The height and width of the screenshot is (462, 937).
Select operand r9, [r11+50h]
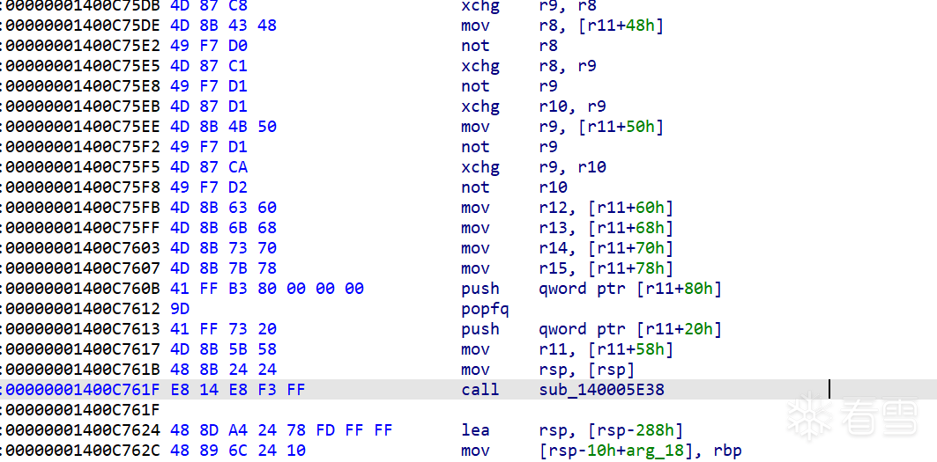coord(601,127)
